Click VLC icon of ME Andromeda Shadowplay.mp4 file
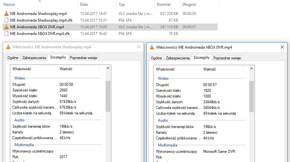The image size is (290, 162). [x=6, y=14]
